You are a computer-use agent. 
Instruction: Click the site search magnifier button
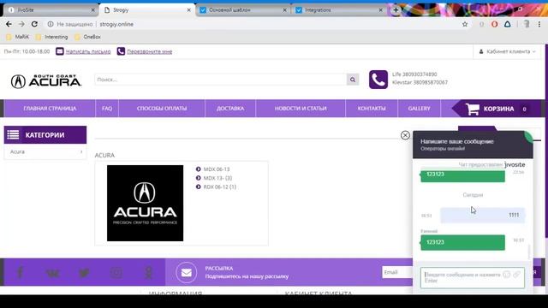click(x=353, y=80)
